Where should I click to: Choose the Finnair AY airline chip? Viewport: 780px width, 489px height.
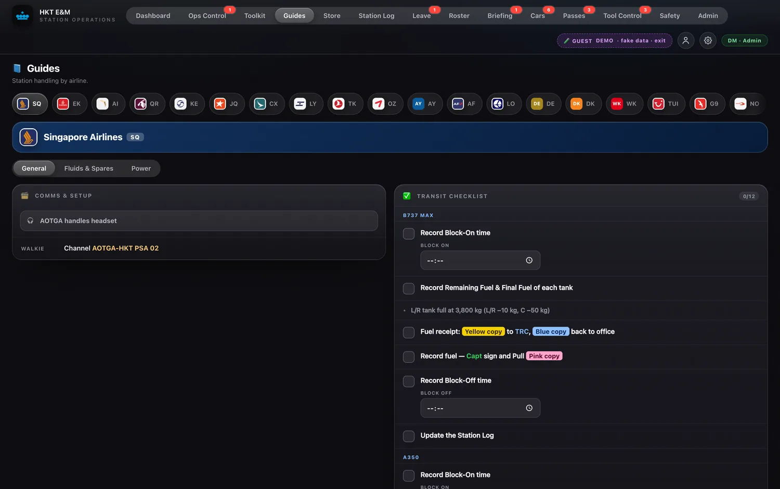425,104
